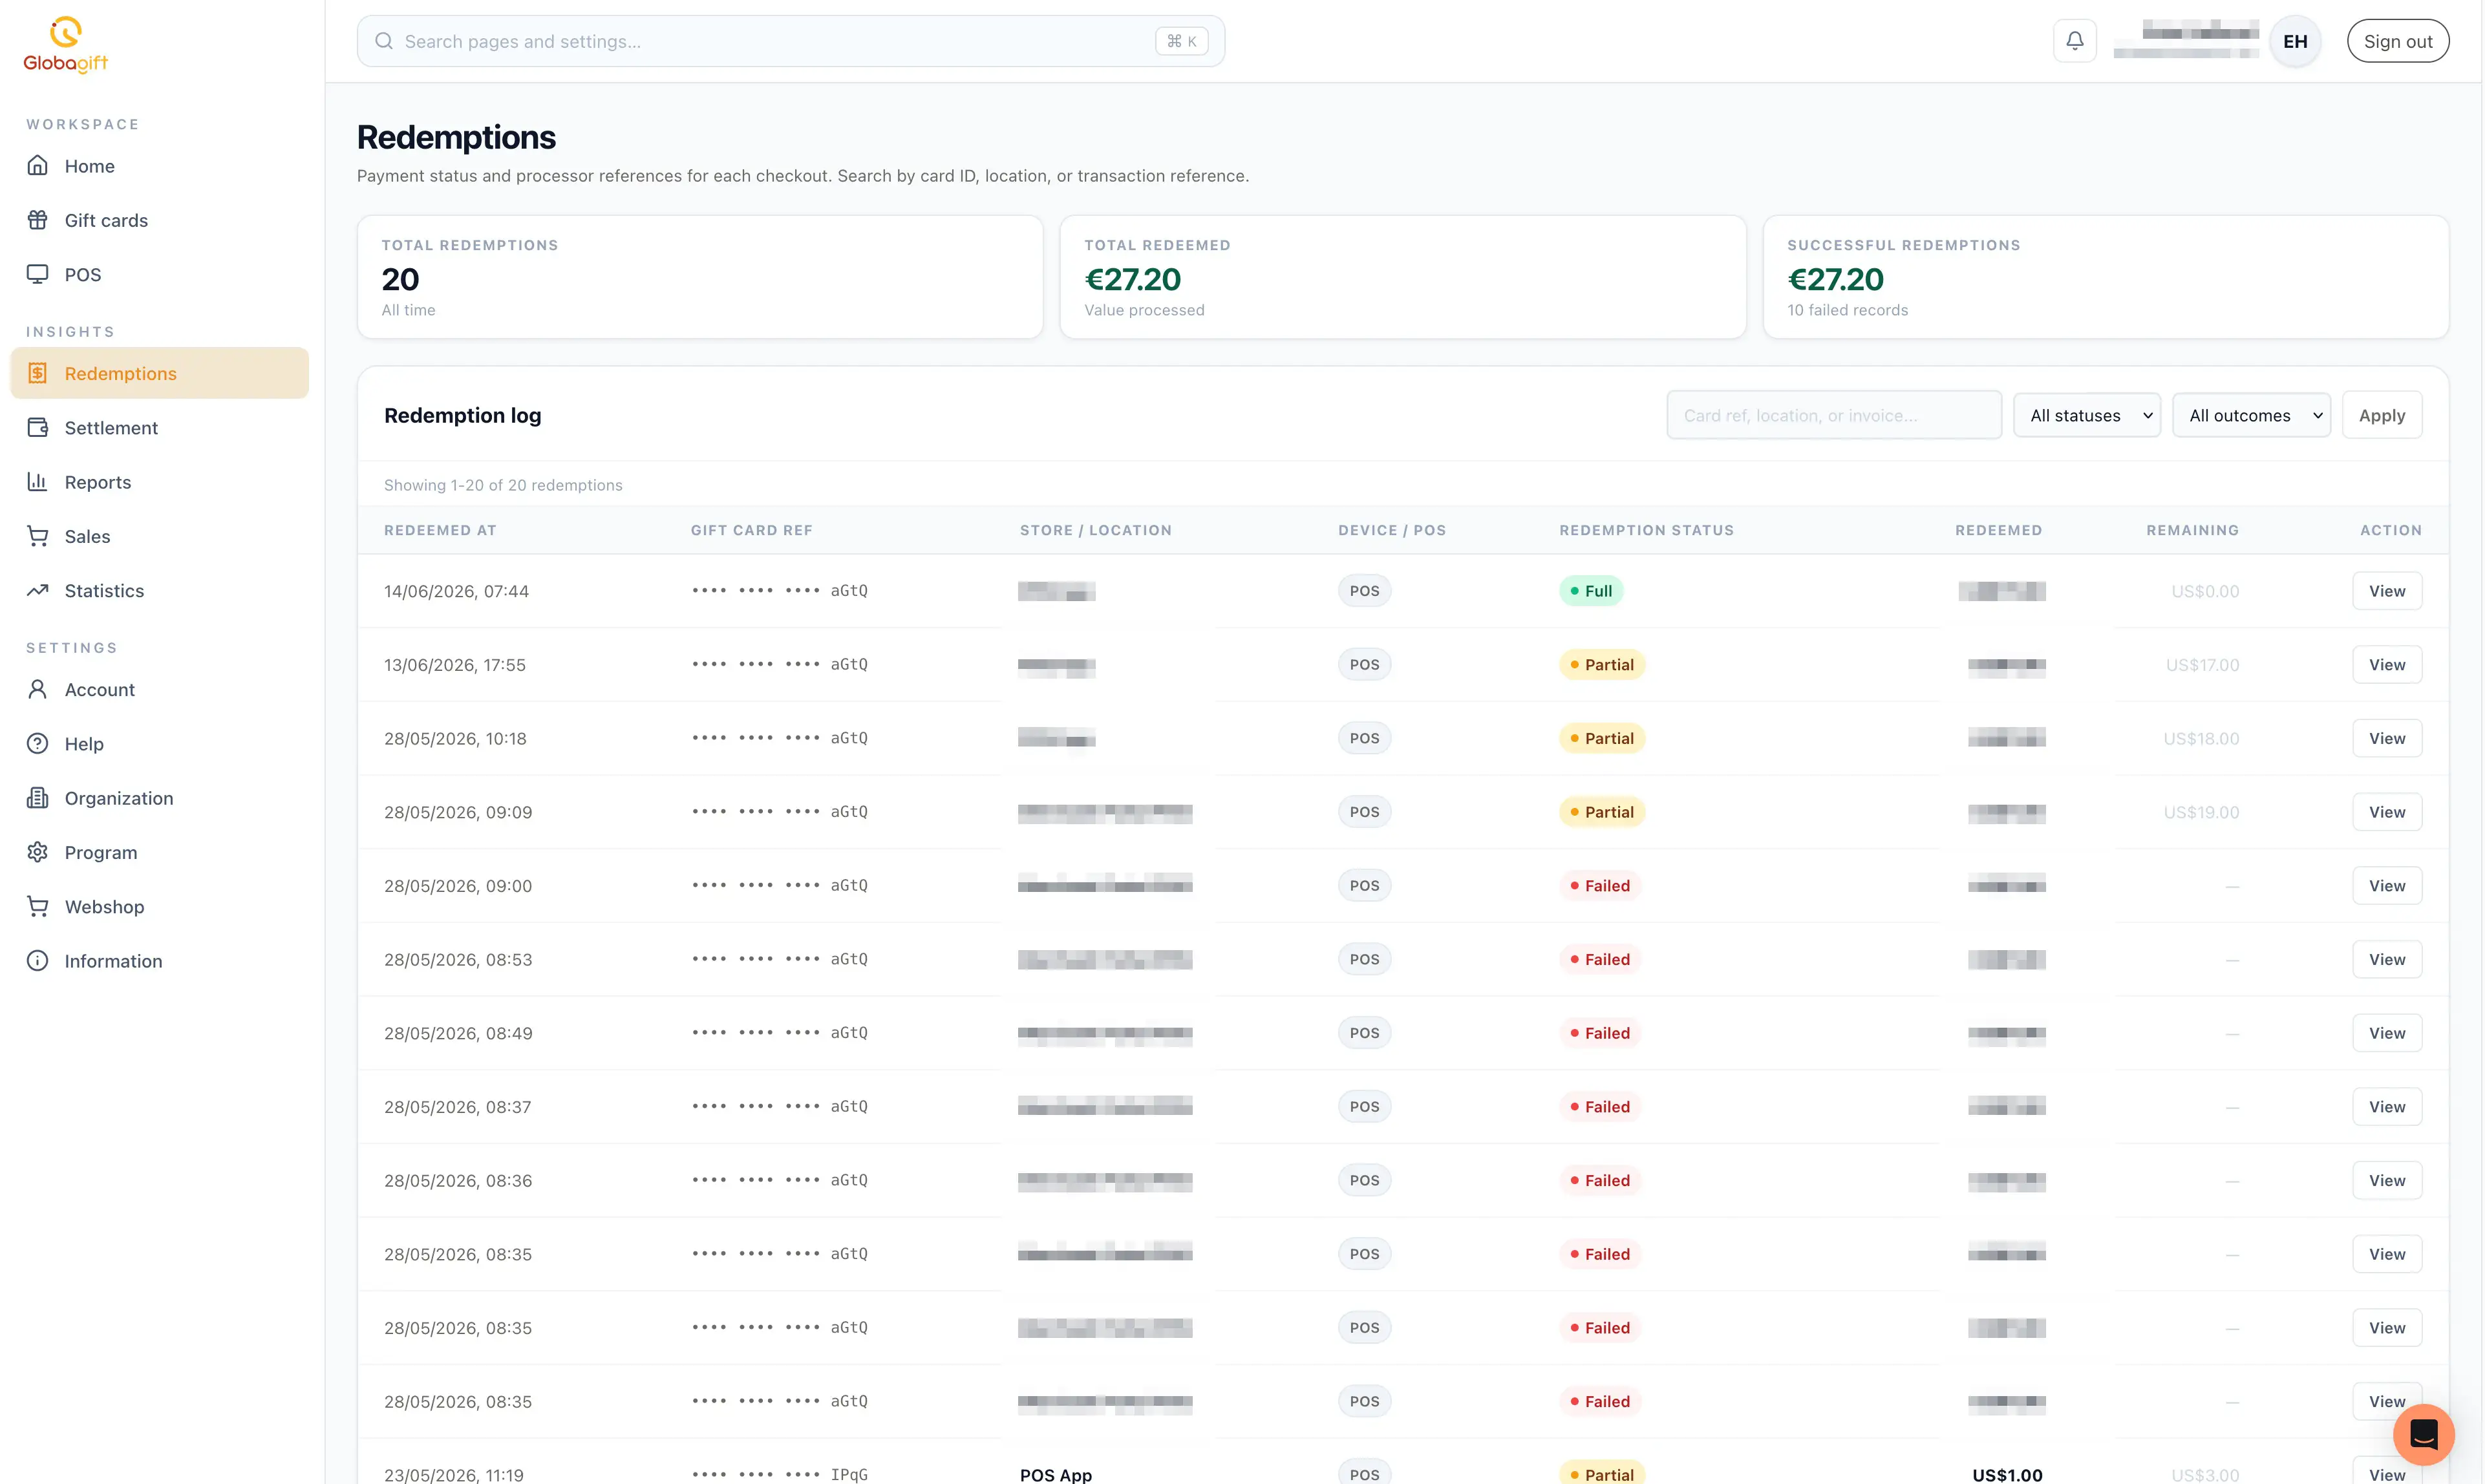
Task: View the 14/06/2026, 07:44 redemption
Action: pos(2387,591)
